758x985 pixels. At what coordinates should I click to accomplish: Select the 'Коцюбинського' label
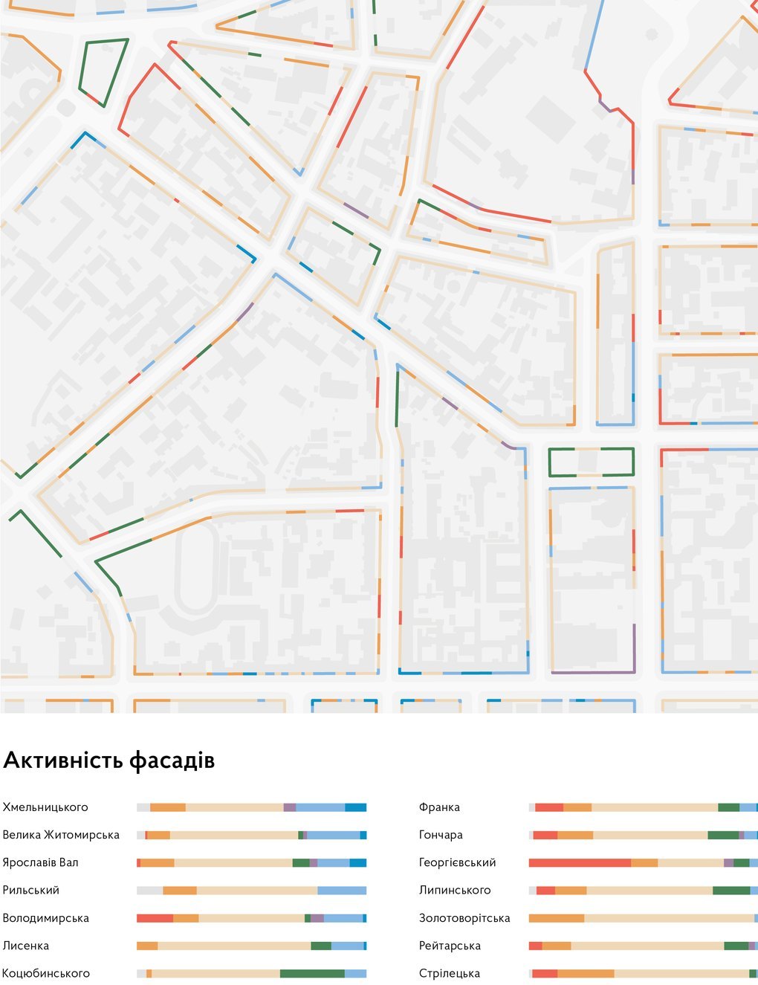pos(46,973)
